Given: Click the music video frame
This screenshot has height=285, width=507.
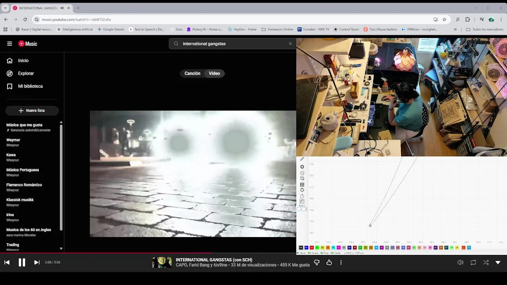Looking at the screenshot, I should (x=193, y=174).
